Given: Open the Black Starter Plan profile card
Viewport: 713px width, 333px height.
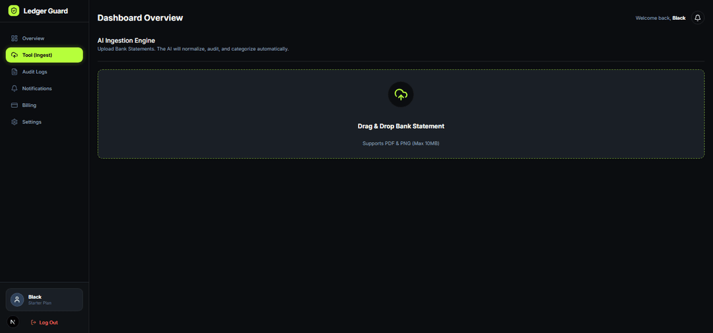Looking at the screenshot, I should point(44,300).
